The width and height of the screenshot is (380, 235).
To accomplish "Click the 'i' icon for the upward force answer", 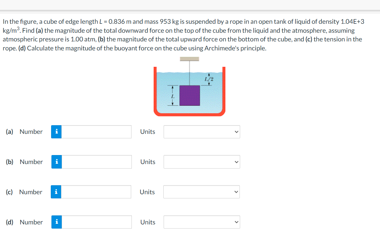I will [x=56, y=162].
